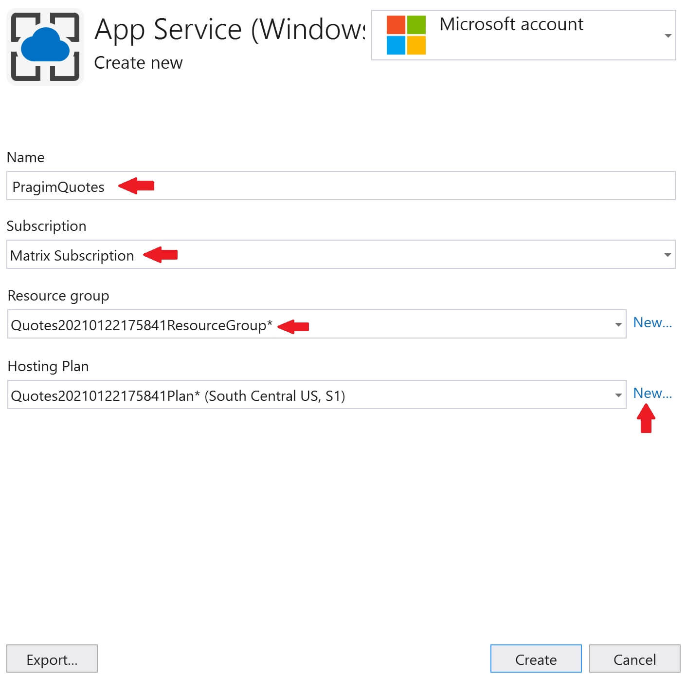Select the Quotes20210122175841Plan hosting plan value

178,395
